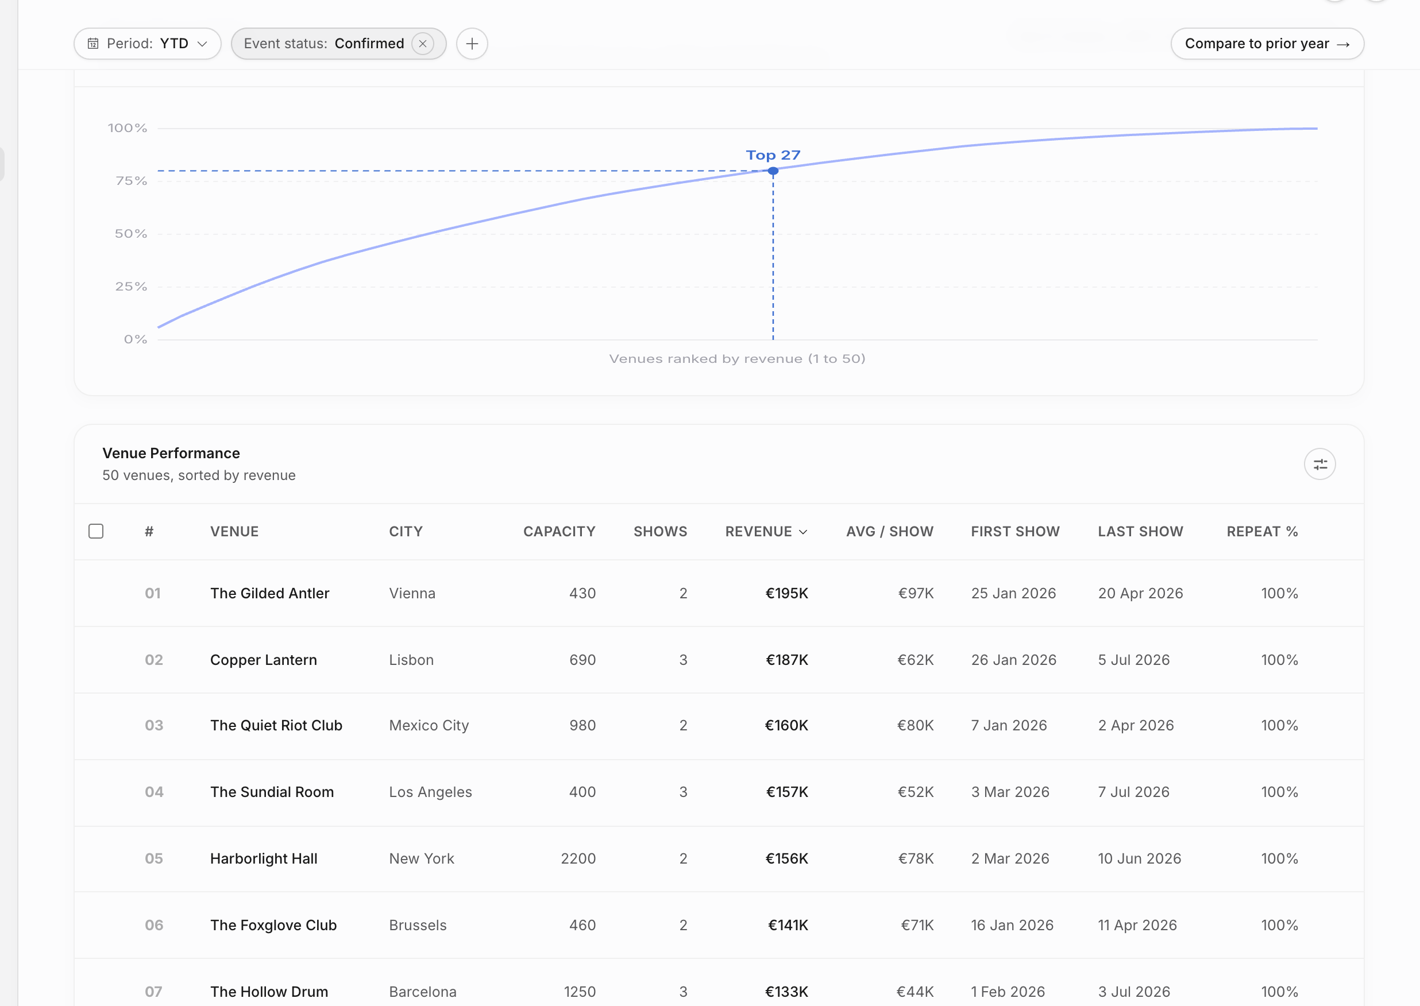Image resolution: width=1420 pixels, height=1006 pixels.
Task: Click the Last Show column header
Action: [x=1141, y=532]
